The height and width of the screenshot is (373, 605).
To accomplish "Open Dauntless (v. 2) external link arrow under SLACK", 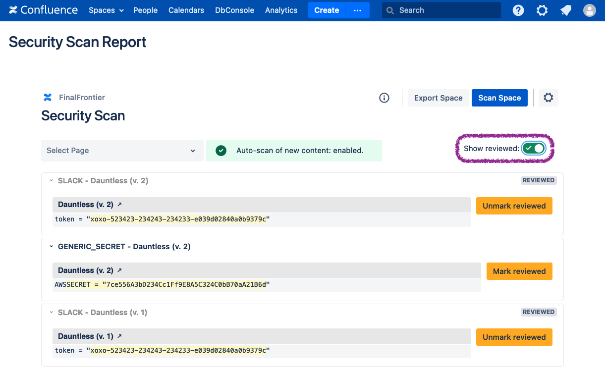I will [x=119, y=205].
